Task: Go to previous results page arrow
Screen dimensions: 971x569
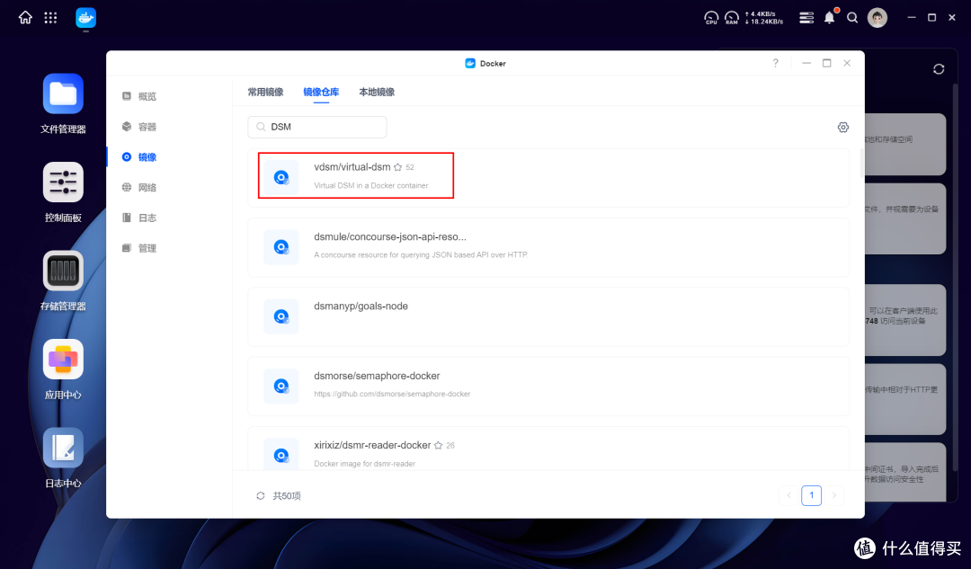Action: (789, 495)
